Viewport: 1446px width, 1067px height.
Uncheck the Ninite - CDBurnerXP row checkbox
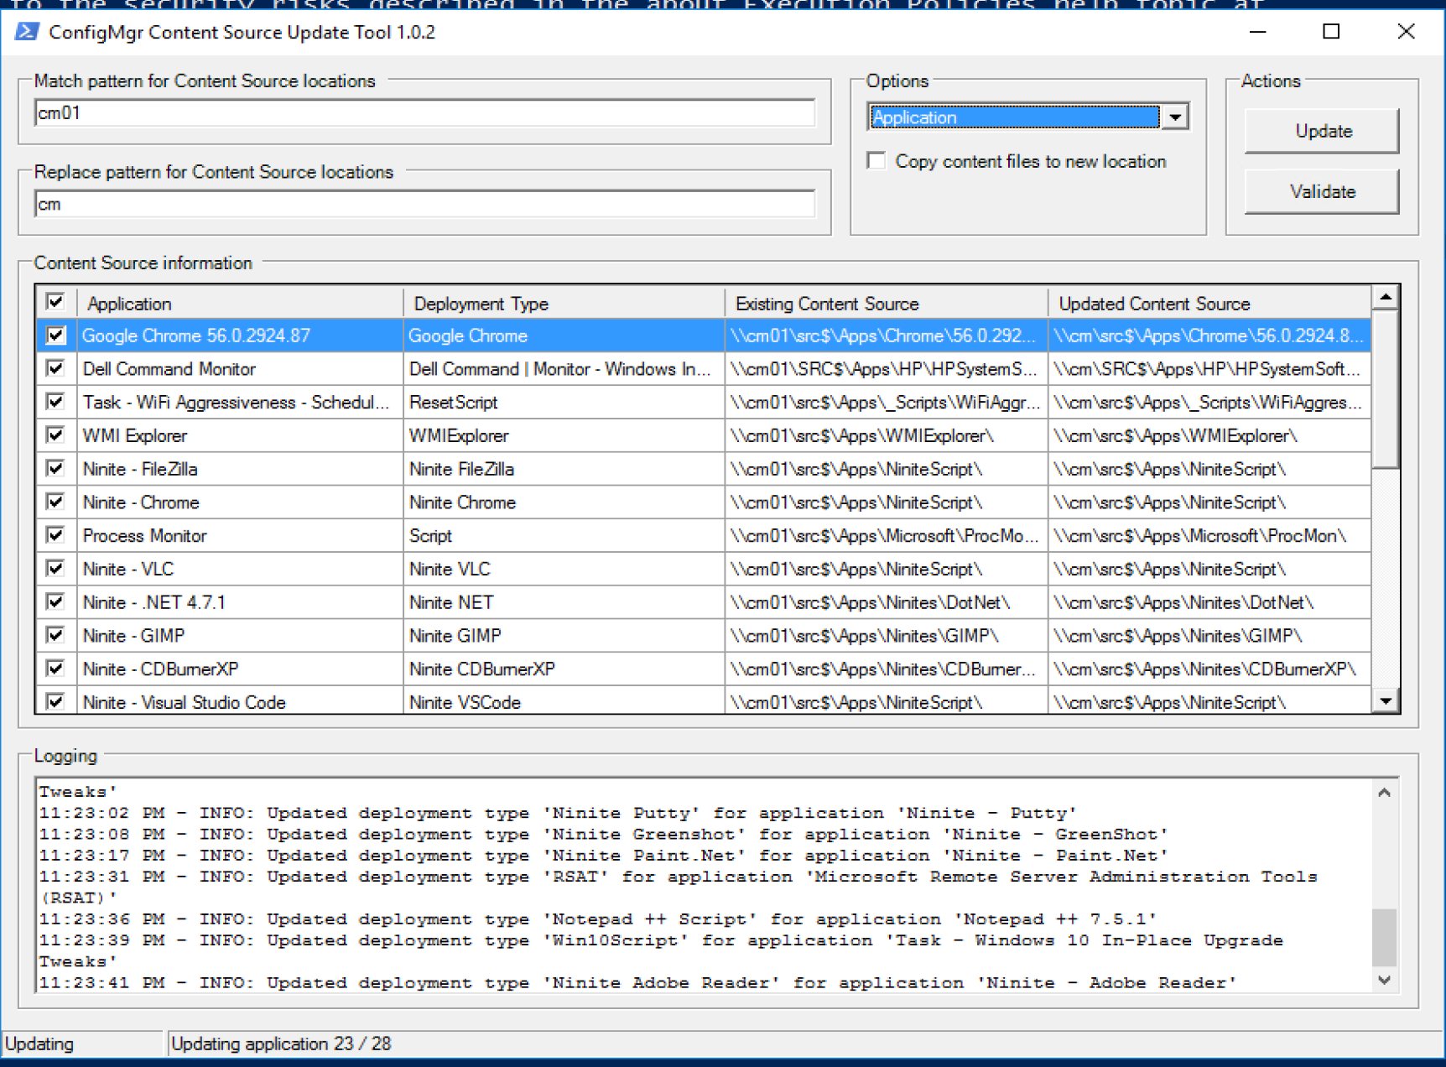coord(55,669)
